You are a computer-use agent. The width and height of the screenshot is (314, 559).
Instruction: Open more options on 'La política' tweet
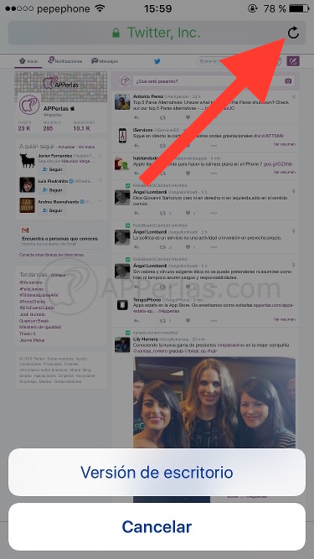[214, 246]
